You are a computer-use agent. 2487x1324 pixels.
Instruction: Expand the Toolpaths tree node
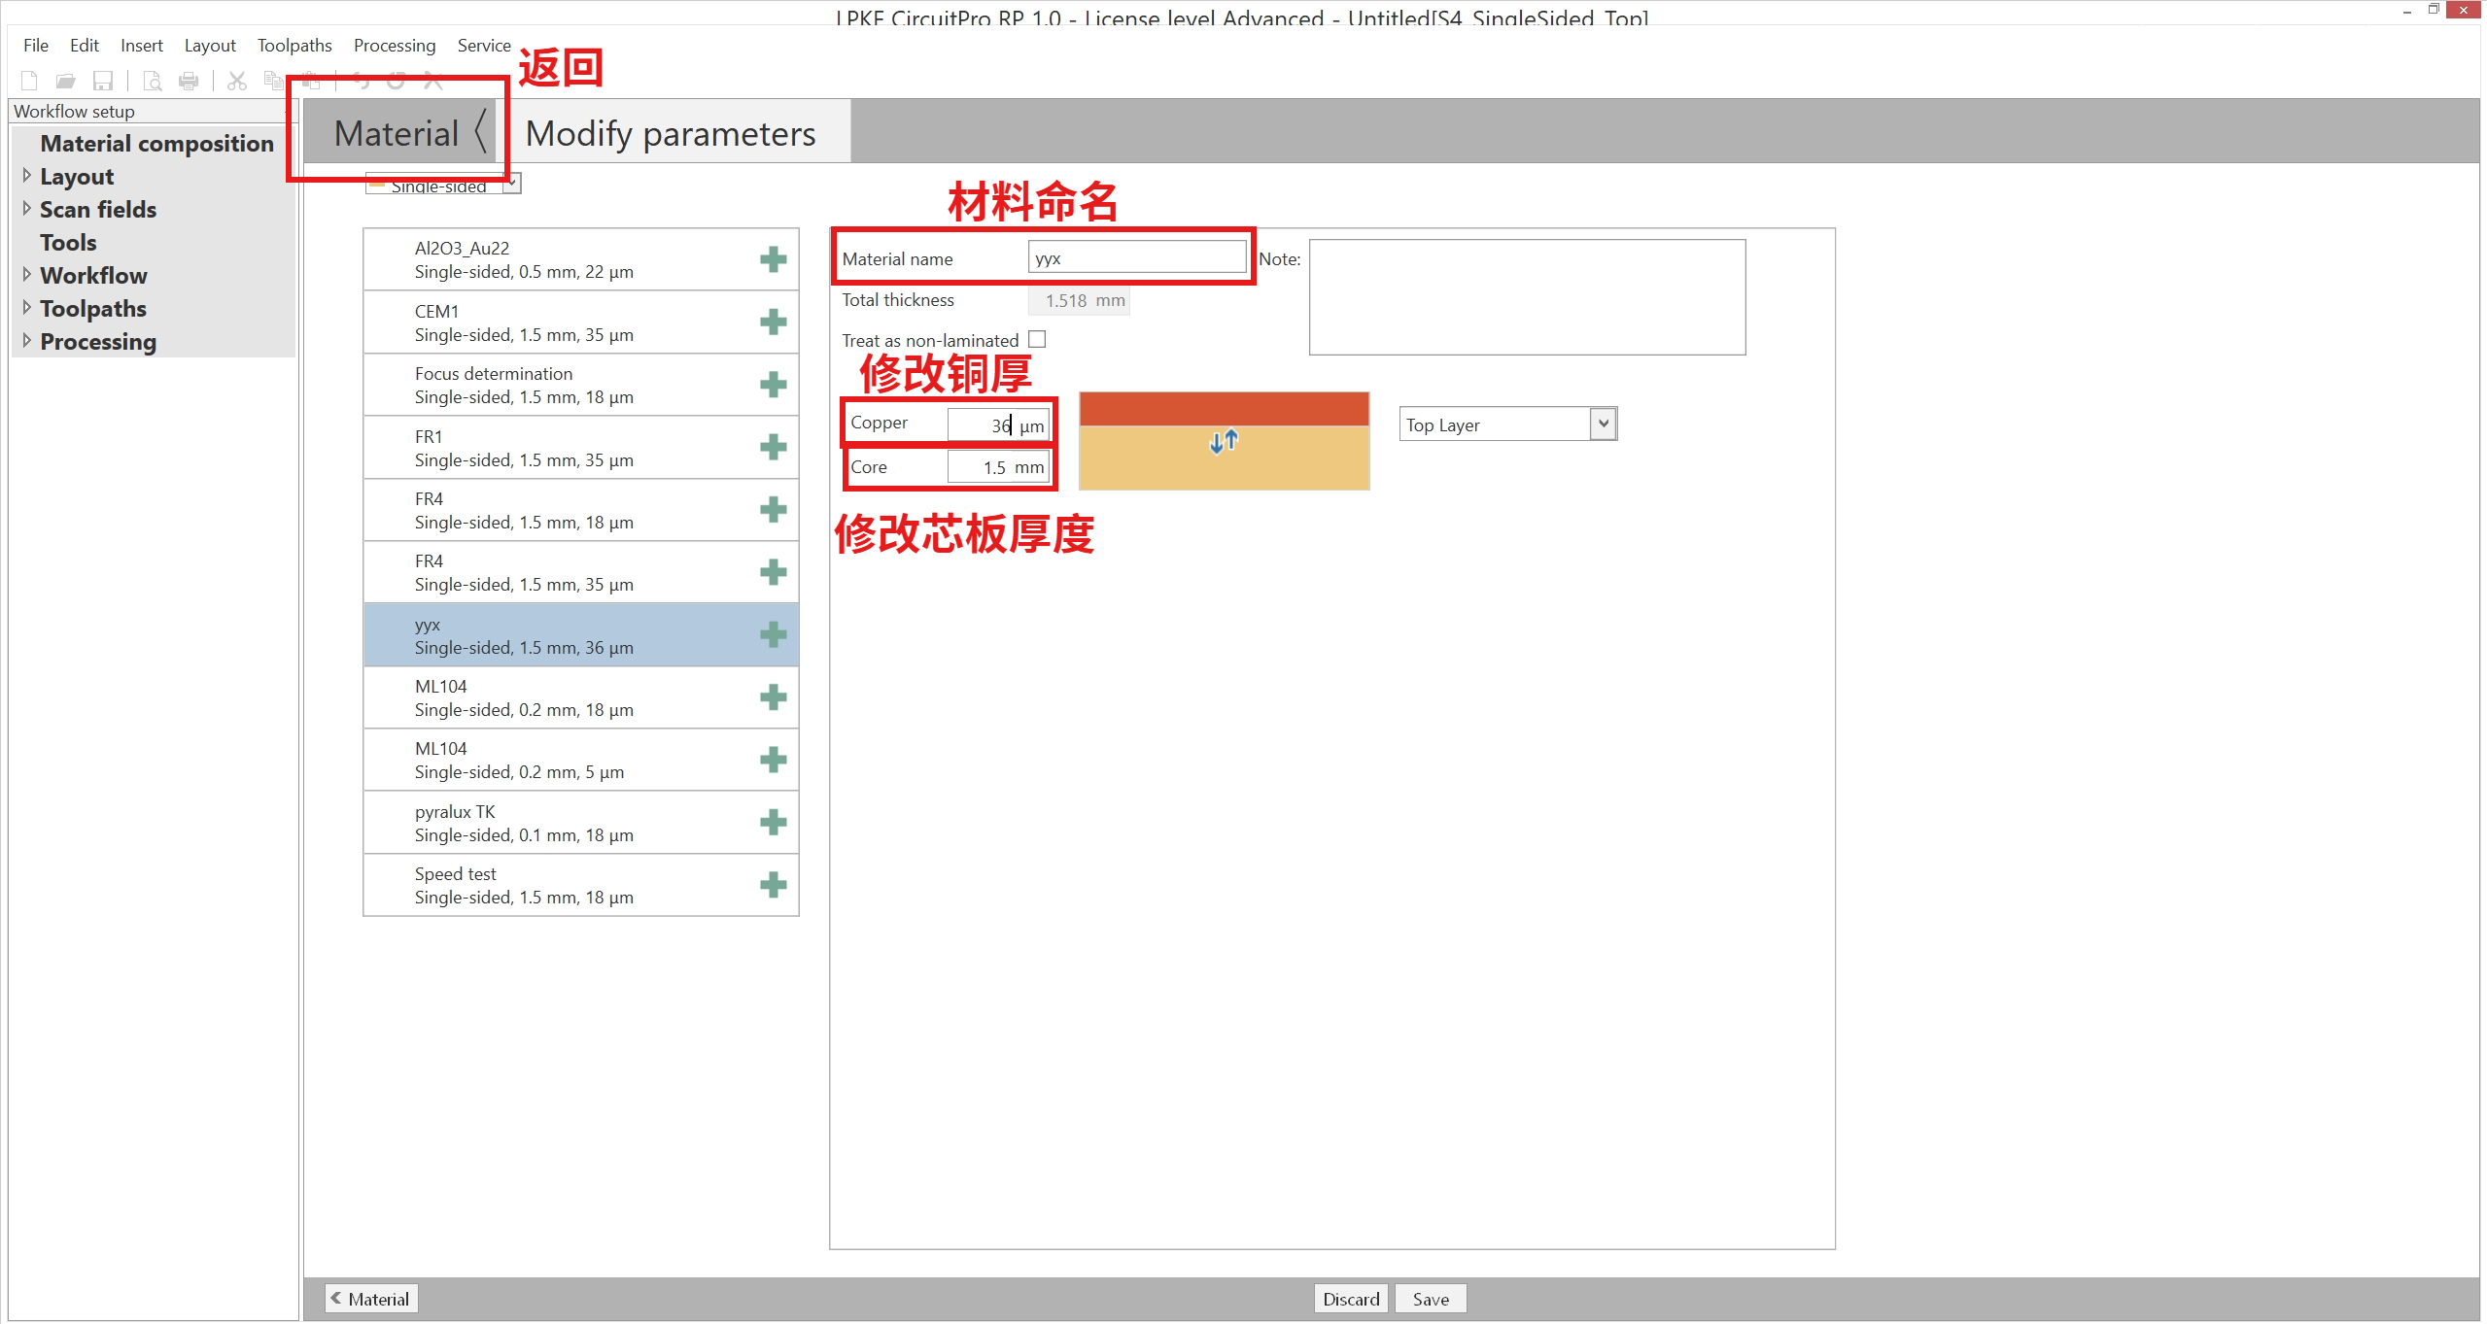[26, 308]
